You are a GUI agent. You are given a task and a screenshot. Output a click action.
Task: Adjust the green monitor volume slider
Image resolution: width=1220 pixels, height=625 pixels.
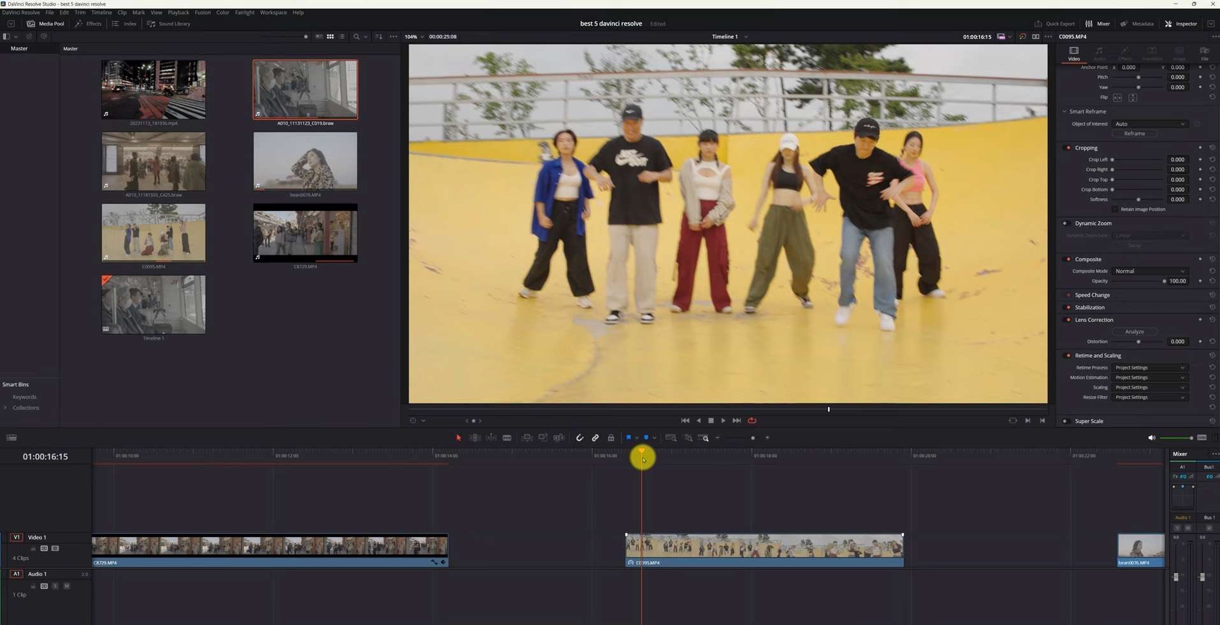coord(1177,438)
